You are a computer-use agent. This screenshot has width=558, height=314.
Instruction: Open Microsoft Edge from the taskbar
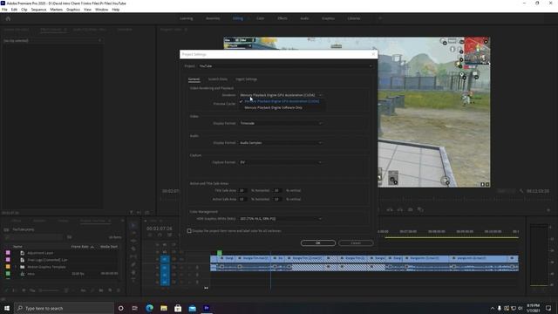click(x=149, y=308)
